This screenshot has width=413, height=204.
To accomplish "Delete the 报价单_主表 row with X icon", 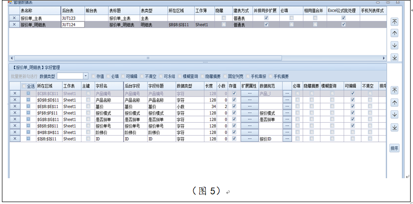I will click(x=13, y=18).
